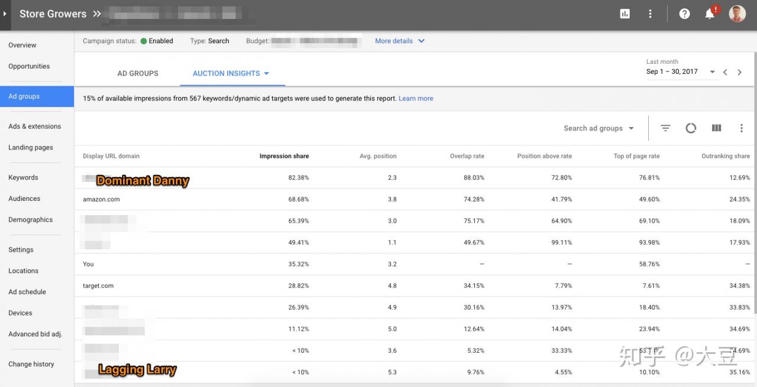
Task: Sort by Outranking share header
Action: coord(726,156)
